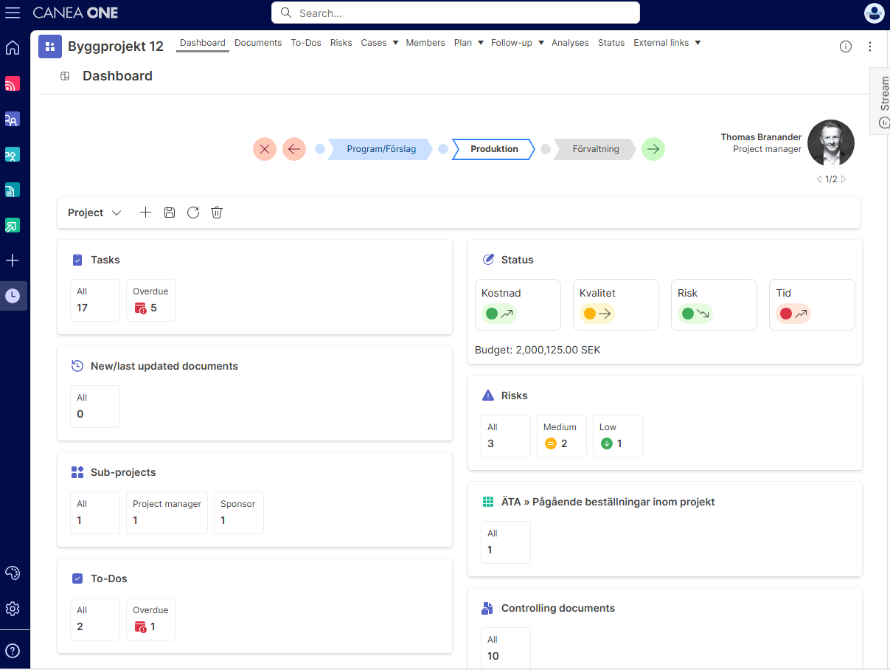This screenshot has width=890, height=670.
Task: Expand the External links dropdown
Action: [667, 43]
